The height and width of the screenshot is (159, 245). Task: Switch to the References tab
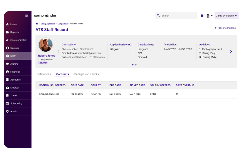pos(44,74)
